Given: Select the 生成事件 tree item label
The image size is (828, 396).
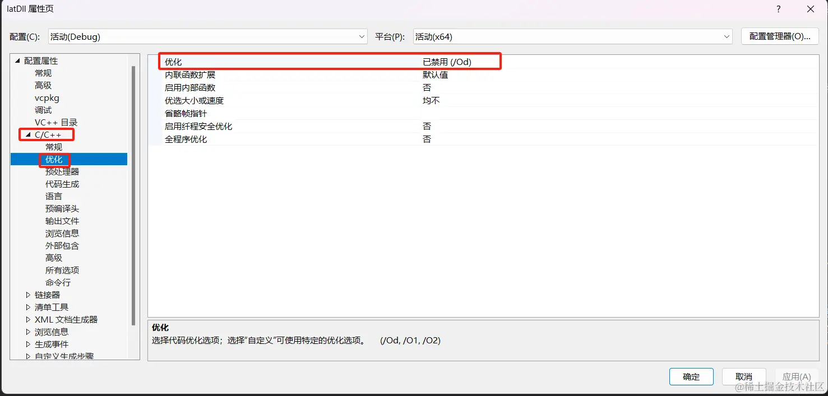Looking at the screenshot, I should pos(52,344).
